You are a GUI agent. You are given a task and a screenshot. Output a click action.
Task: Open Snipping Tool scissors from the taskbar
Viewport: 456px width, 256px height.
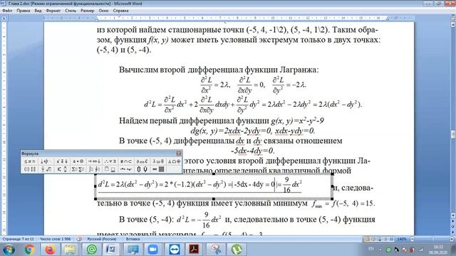pos(215,250)
